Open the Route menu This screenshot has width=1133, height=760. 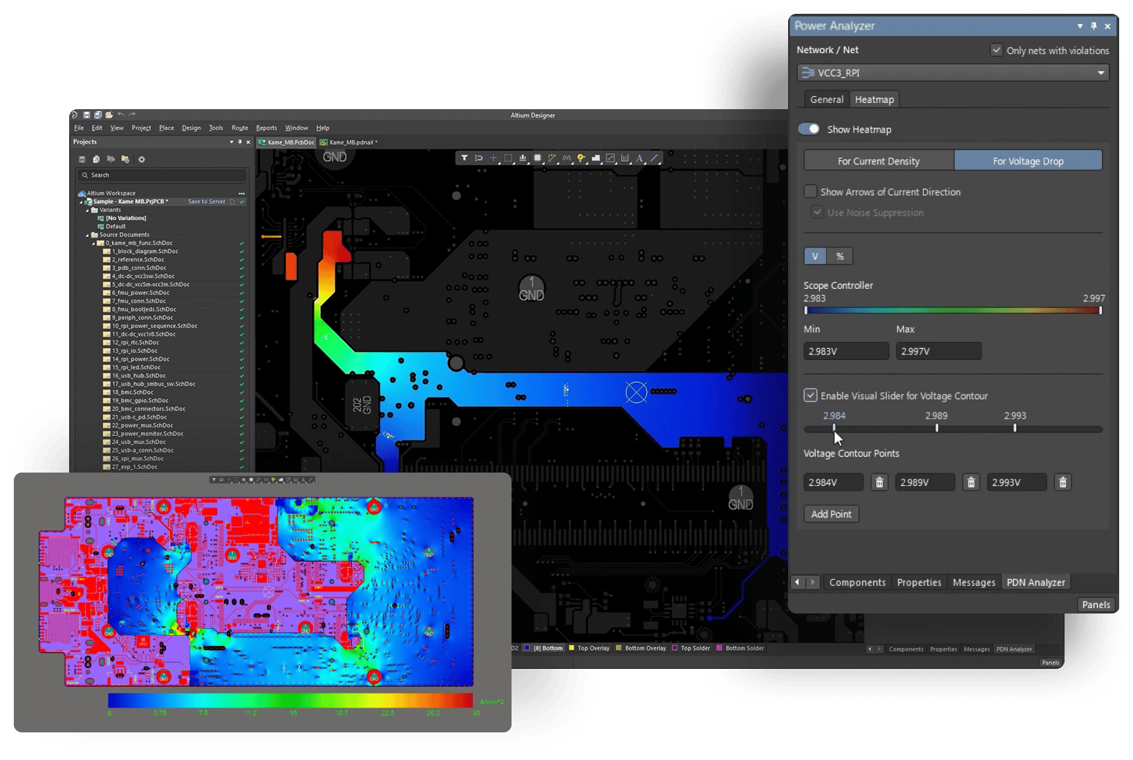coord(239,128)
